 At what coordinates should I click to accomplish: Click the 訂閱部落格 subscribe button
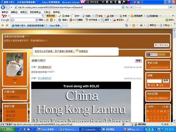pos(161,45)
